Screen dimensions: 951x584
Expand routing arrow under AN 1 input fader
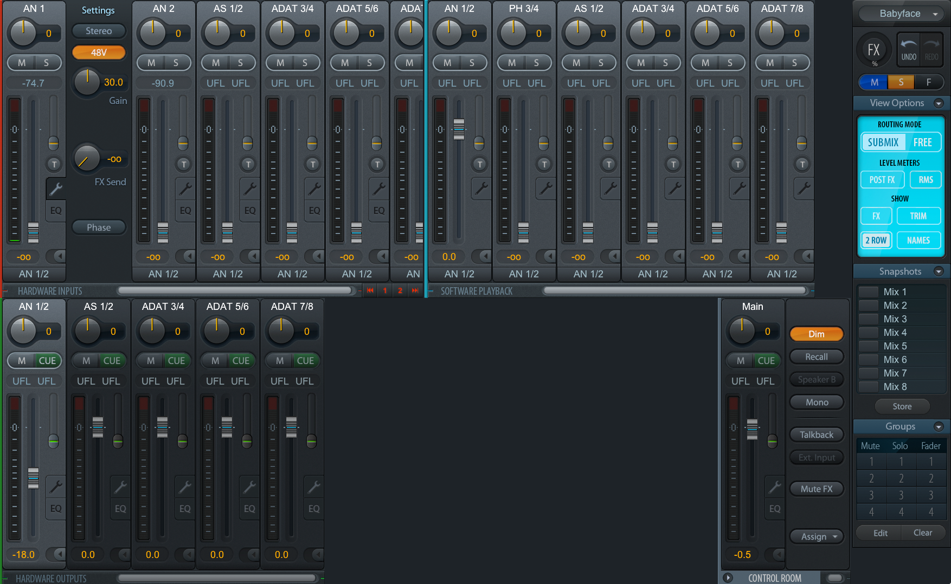tap(56, 256)
